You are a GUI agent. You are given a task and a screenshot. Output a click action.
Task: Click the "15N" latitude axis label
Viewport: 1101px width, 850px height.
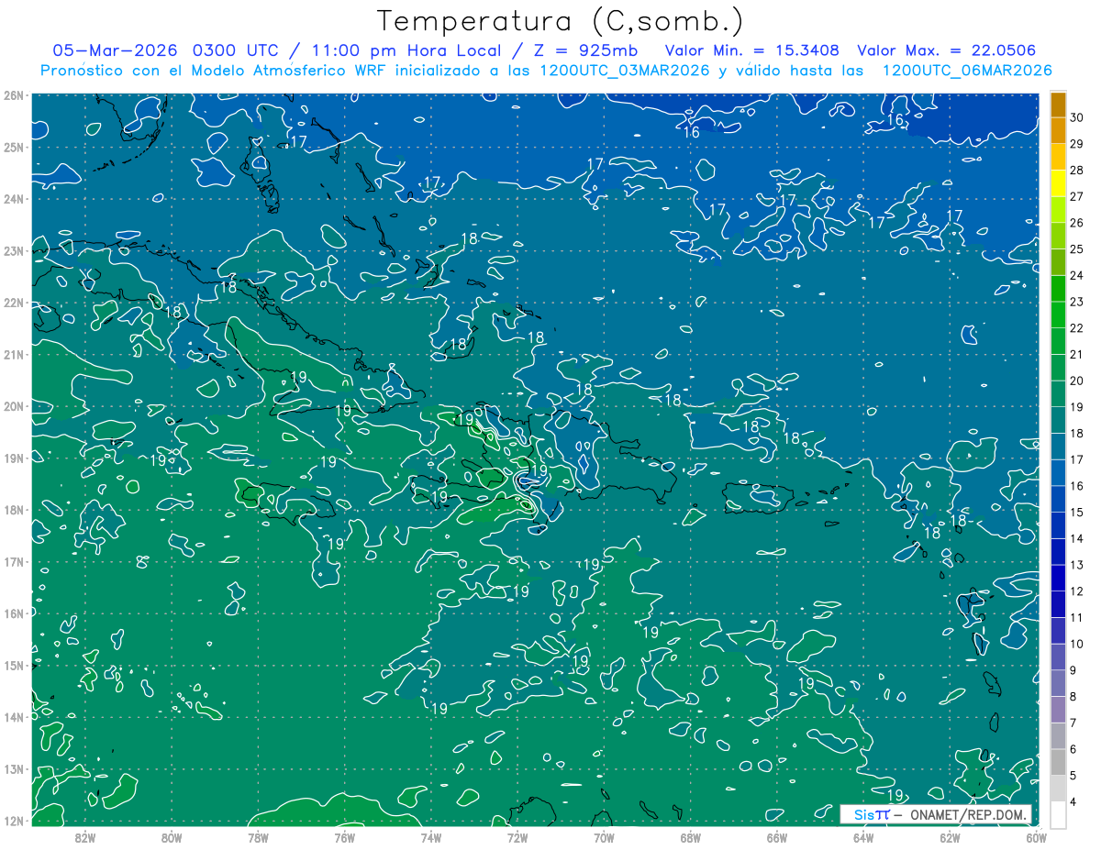pyautogui.click(x=14, y=666)
